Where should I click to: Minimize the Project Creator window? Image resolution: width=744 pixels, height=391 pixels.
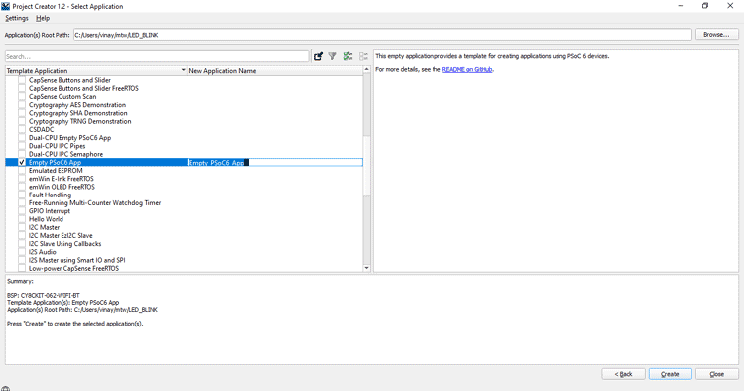pos(681,6)
